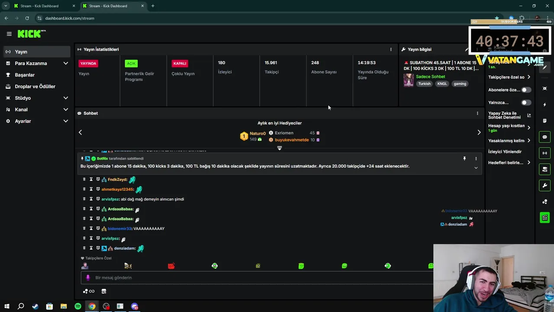Click the screen capture icon in right toolbar
The width and height of the screenshot is (554, 312).
544,88
